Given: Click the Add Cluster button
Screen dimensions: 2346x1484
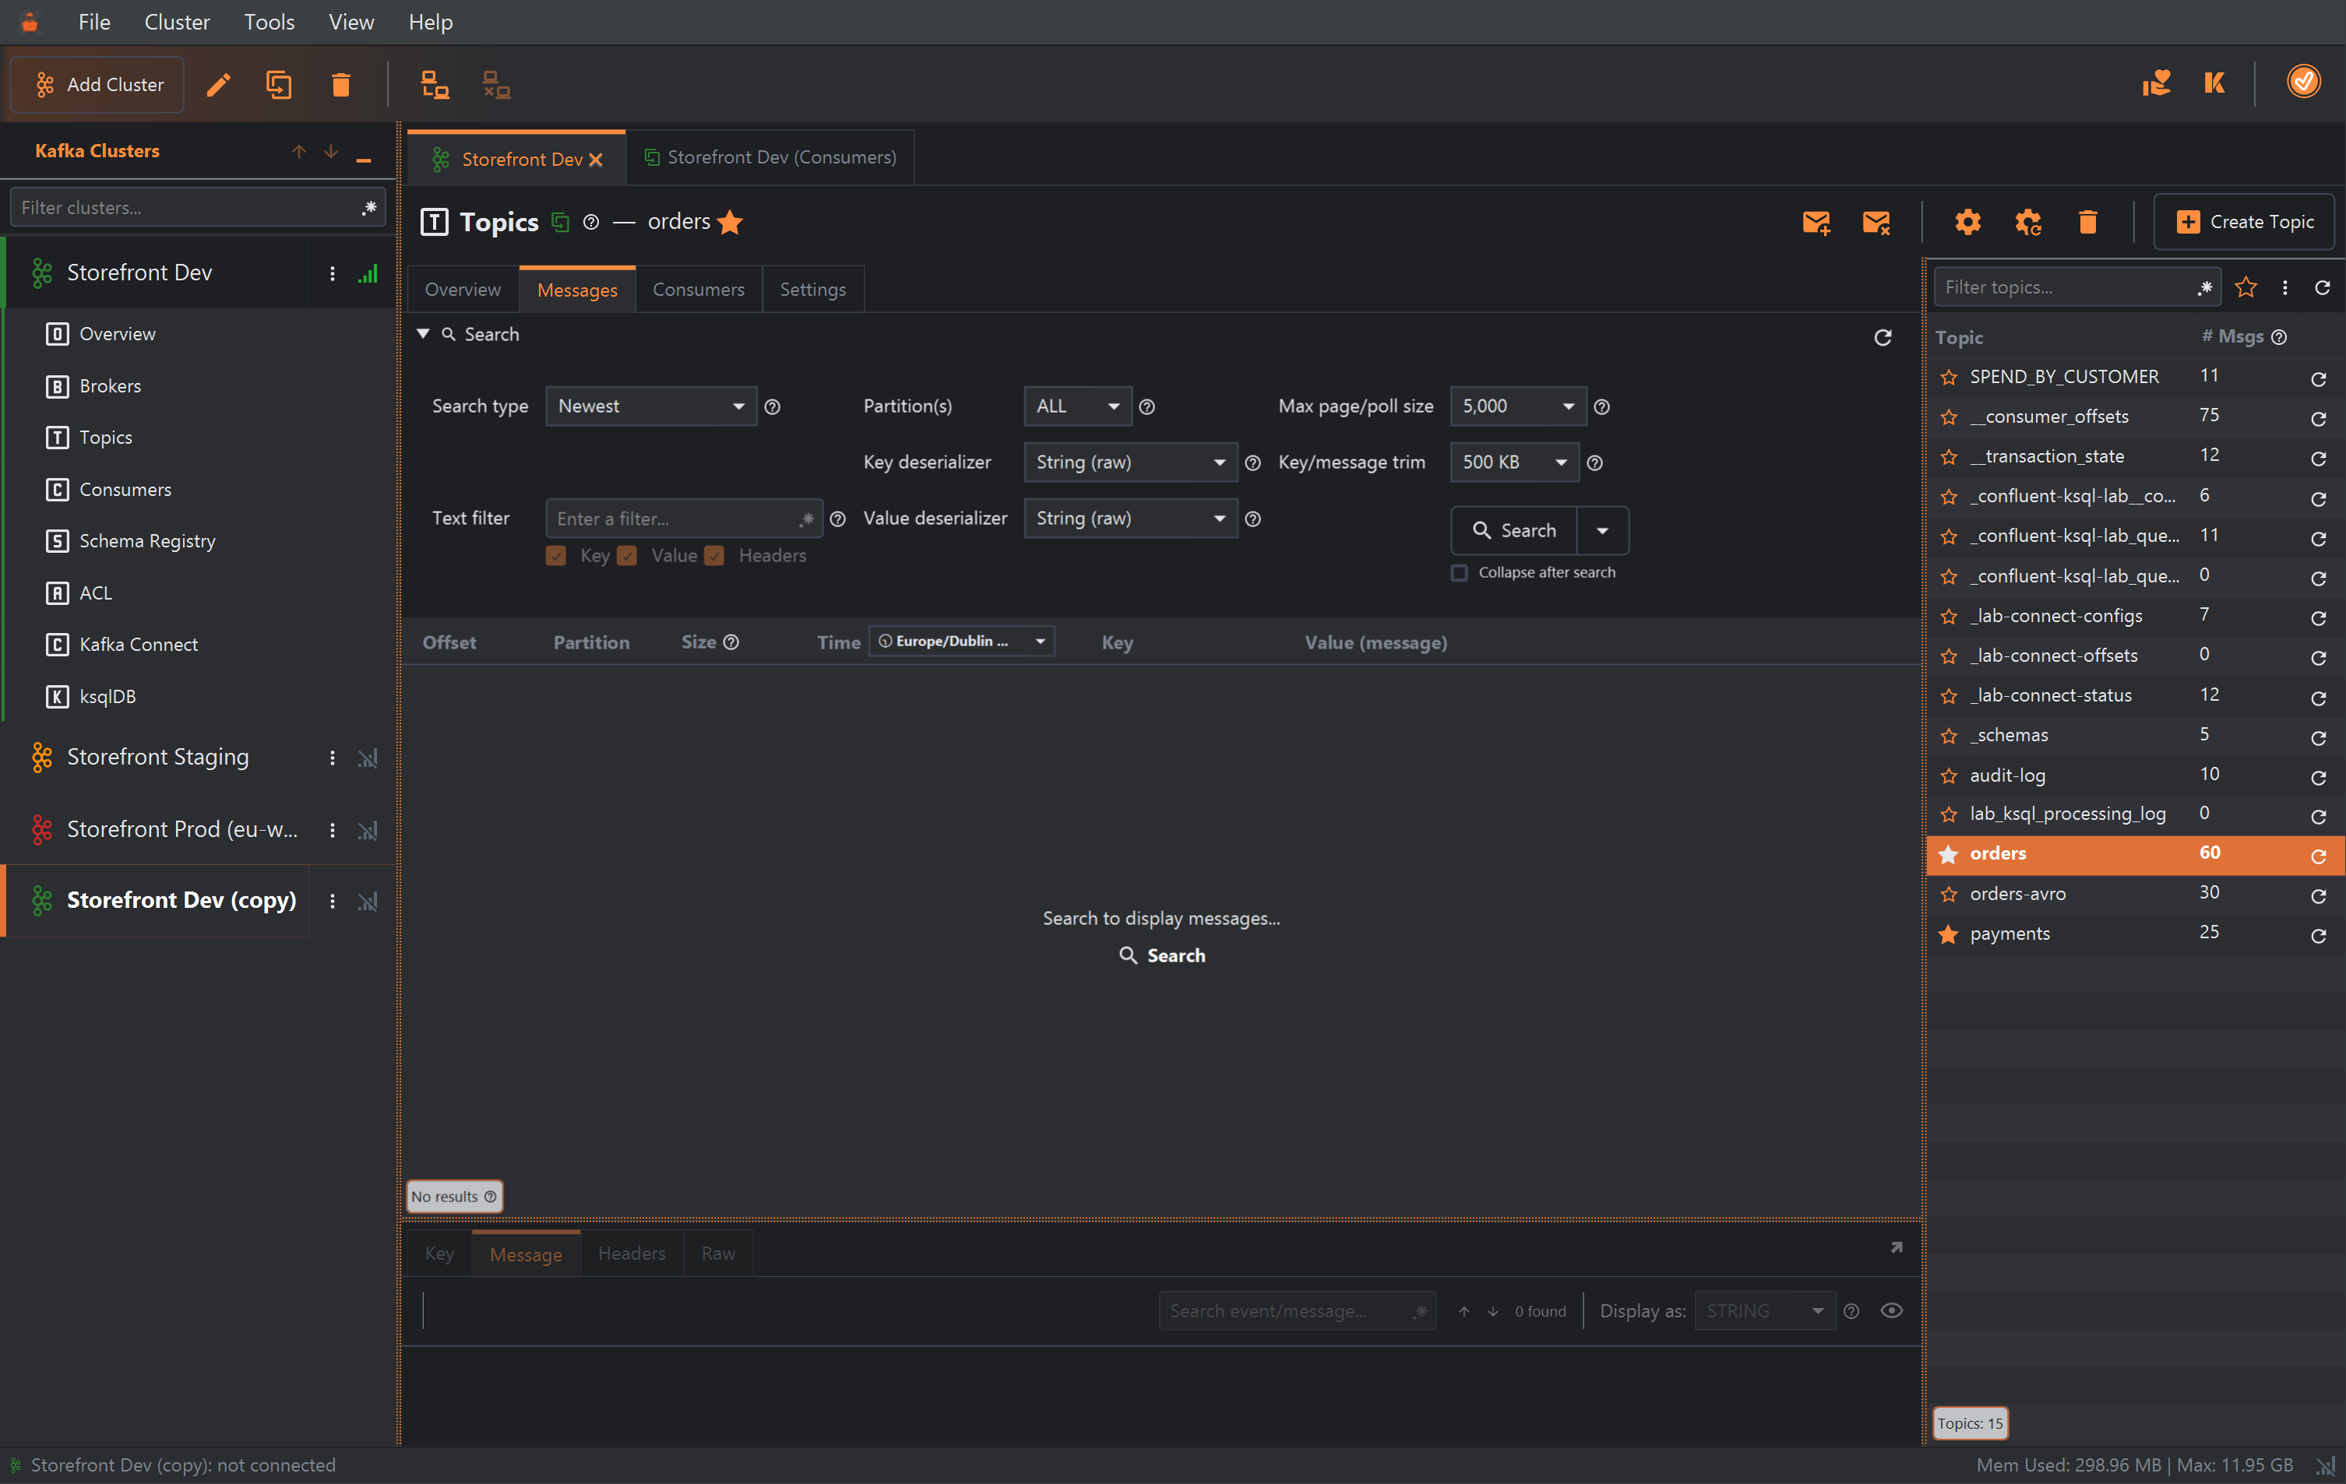Looking at the screenshot, I should [97, 85].
